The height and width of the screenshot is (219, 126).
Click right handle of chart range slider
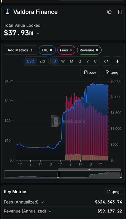click(x=121, y=175)
